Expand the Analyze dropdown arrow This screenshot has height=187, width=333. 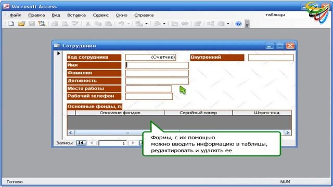point(164,23)
